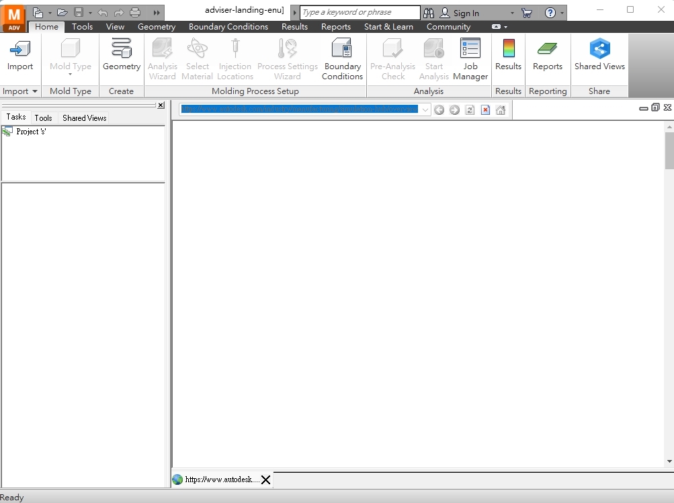Switch to Shared Views panel tab
674x503 pixels.
click(x=84, y=118)
